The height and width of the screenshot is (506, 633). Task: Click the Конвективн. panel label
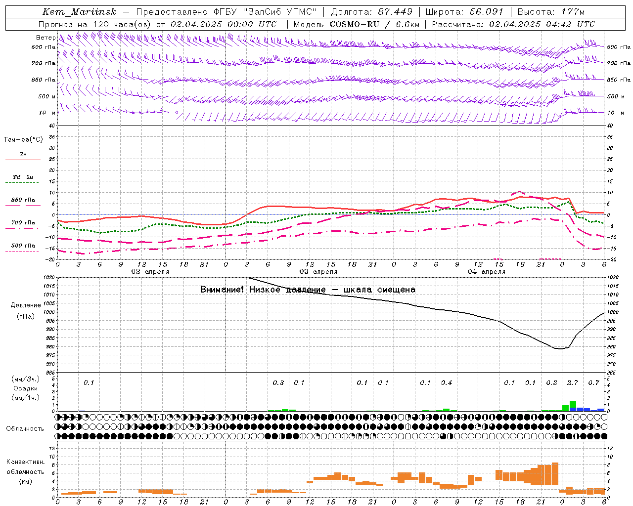coord(26,462)
